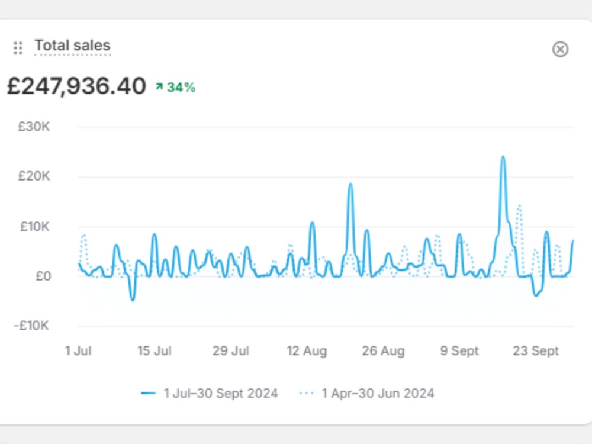Click the -£10K y-axis label

coord(31,326)
